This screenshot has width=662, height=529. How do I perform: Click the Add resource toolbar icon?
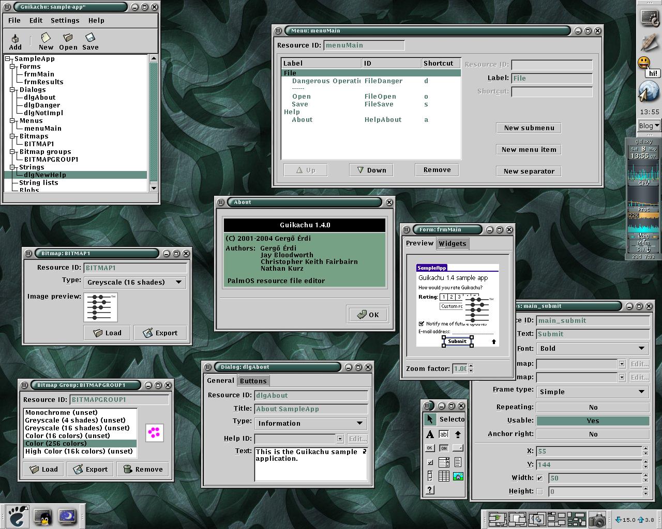tap(16, 41)
